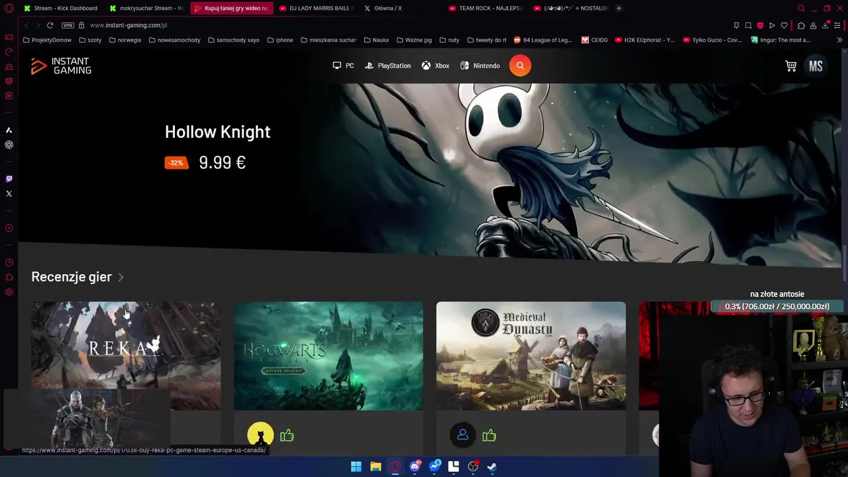This screenshot has height=477, width=848.
Task: Open the Player icon in sidebar
Action: point(9,228)
